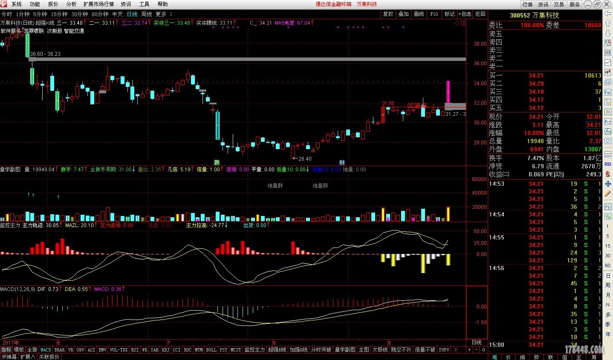Select 5分钟 period in top toolbar
The width and height of the screenshot is (613, 360).
click(x=40, y=14)
